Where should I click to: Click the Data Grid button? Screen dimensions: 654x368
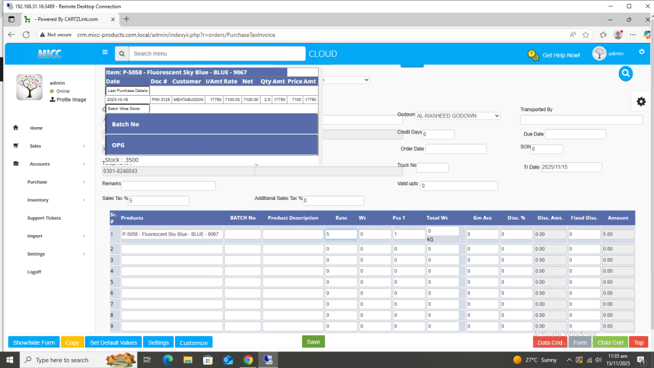[549, 342]
